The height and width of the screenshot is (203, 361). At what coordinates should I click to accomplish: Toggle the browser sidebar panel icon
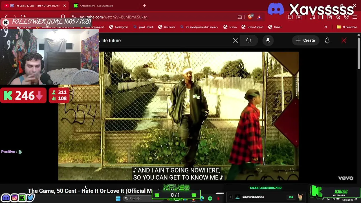point(321,17)
